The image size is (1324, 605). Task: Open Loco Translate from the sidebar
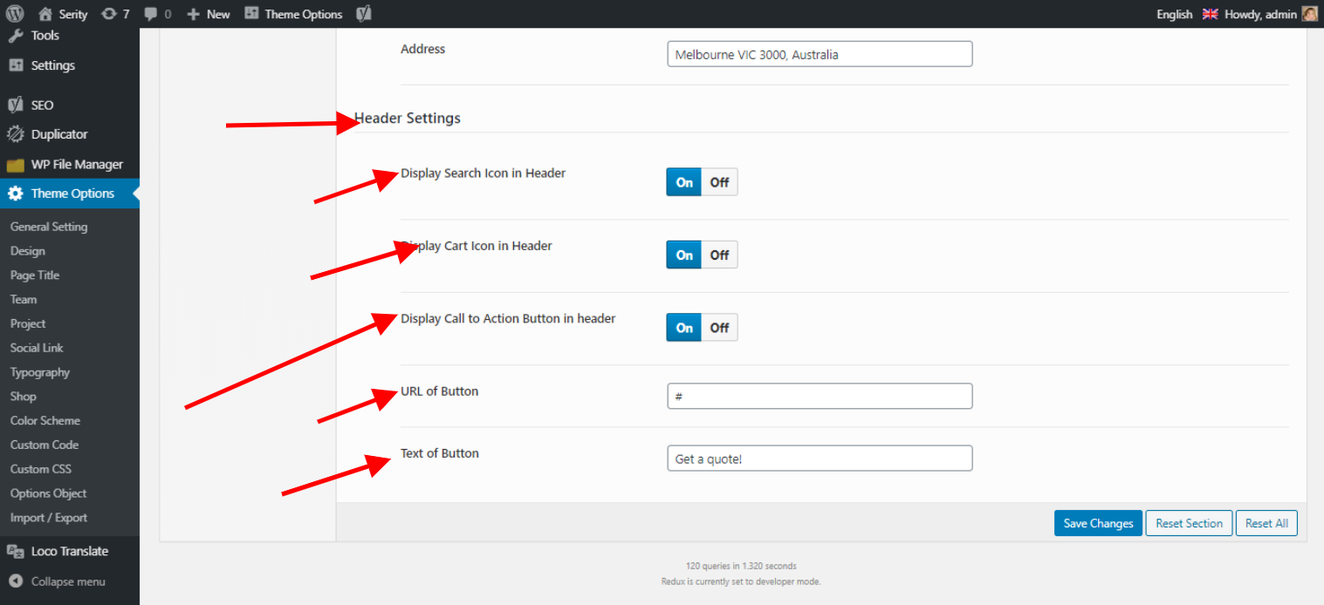click(69, 551)
